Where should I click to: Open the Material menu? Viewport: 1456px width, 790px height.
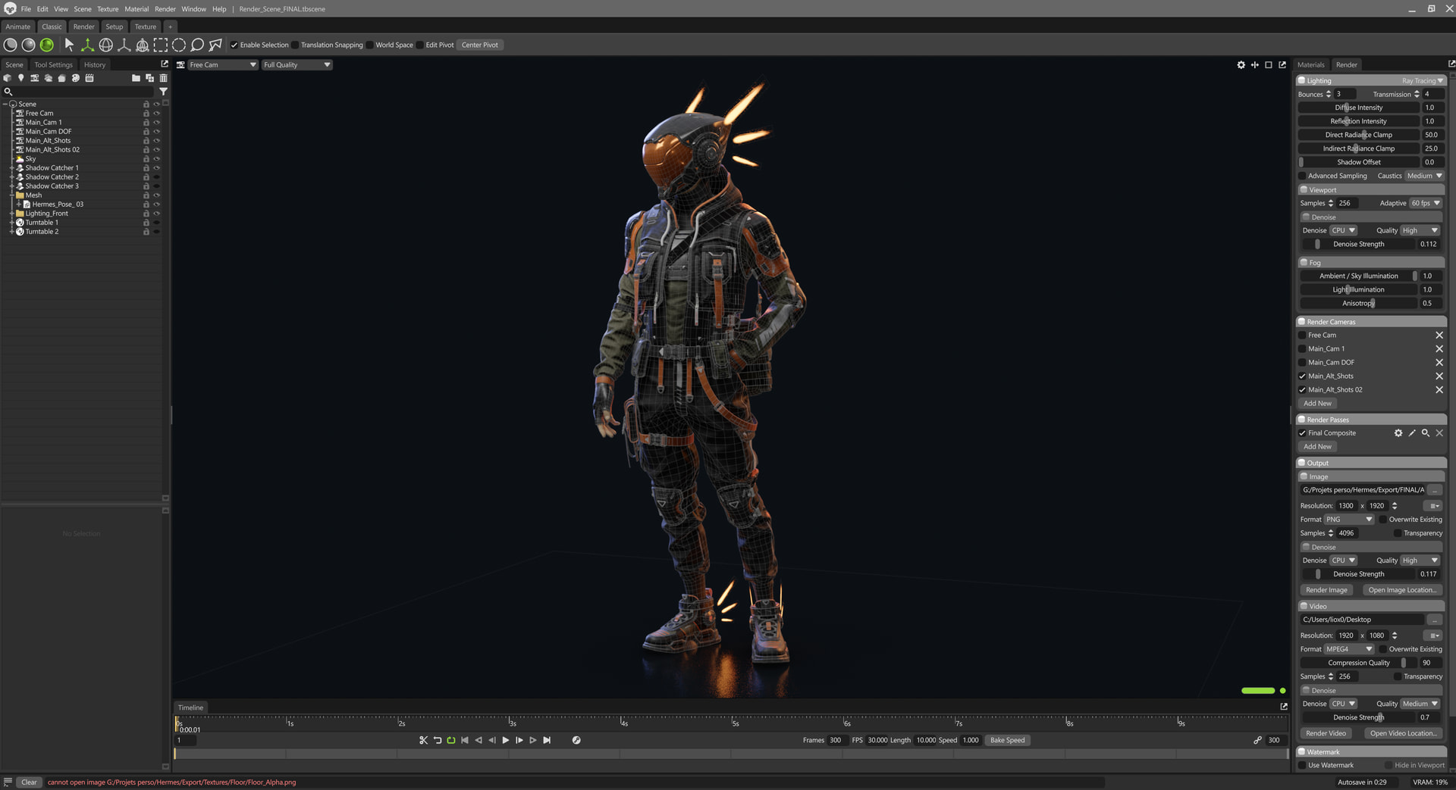click(x=136, y=9)
